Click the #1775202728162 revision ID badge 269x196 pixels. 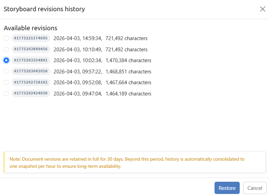[31, 83]
